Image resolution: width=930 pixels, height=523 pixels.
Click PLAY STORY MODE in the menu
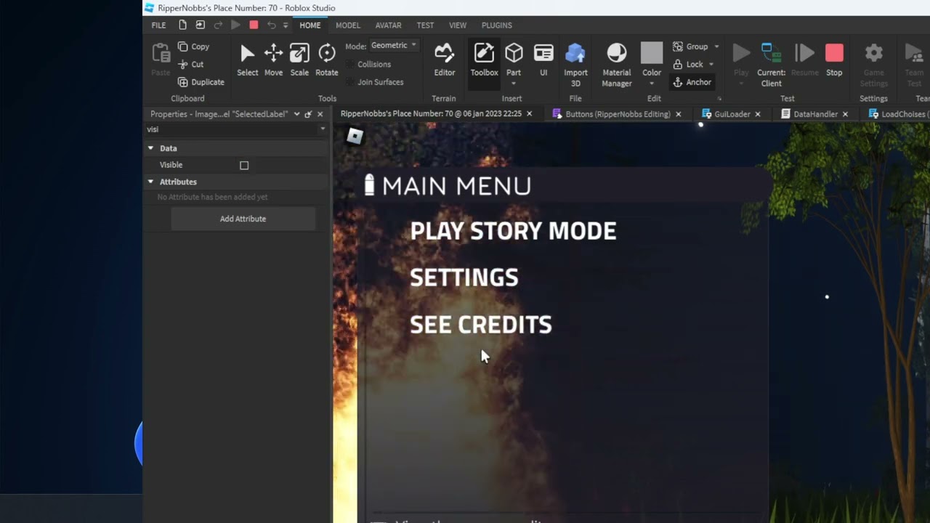tap(513, 231)
